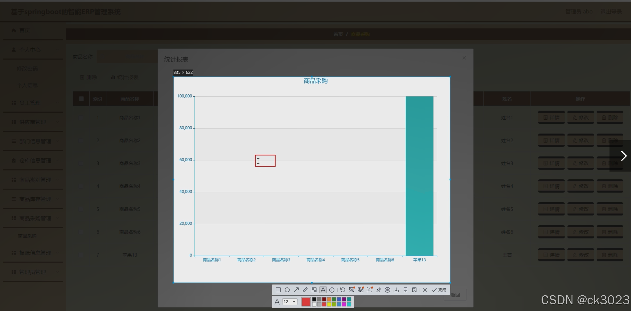Save the annotated screenshot

pos(396,290)
